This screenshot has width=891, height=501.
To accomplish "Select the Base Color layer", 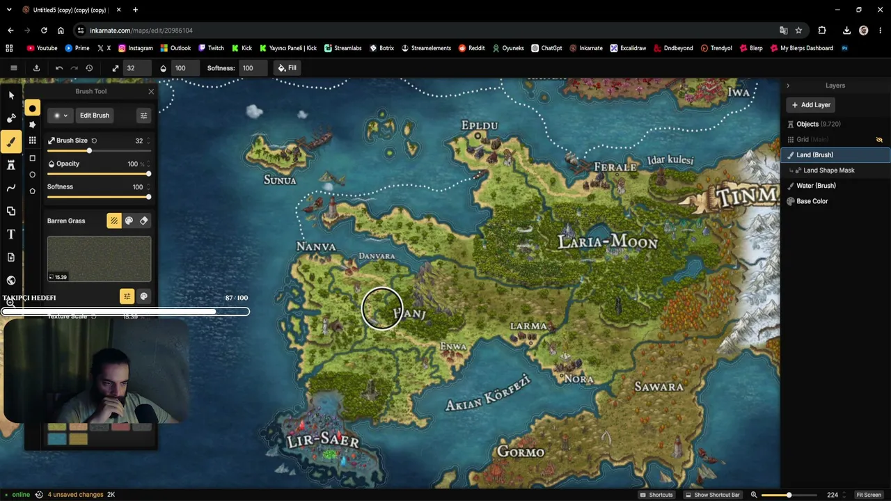I will 835,201.
